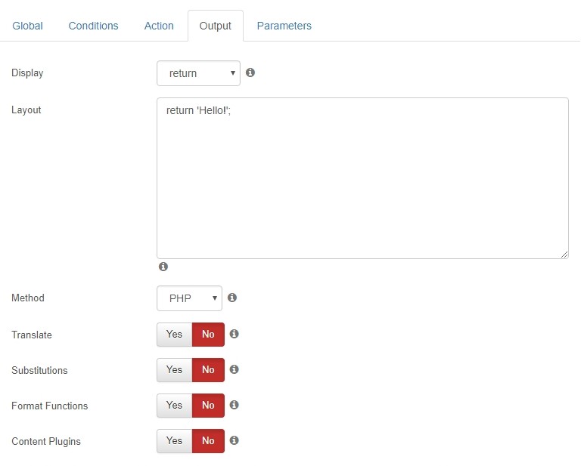Set Translate to Yes
581x466 pixels.
pyautogui.click(x=175, y=335)
